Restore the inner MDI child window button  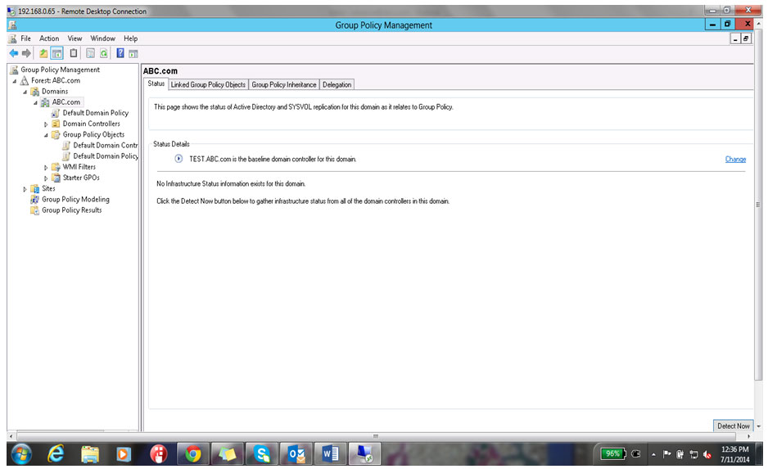(x=746, y=38)
